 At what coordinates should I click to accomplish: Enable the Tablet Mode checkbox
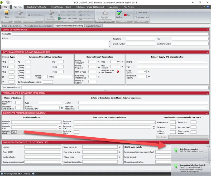pos(136,12)
